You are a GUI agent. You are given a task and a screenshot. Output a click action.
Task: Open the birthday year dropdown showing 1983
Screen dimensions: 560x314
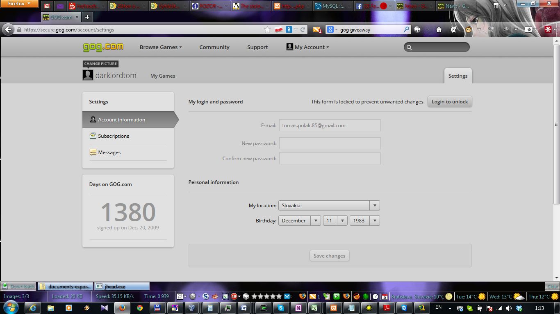(365, 220)
